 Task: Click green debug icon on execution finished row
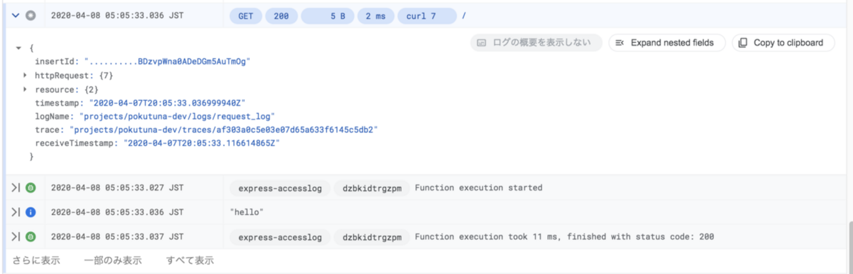pos(30,237)
